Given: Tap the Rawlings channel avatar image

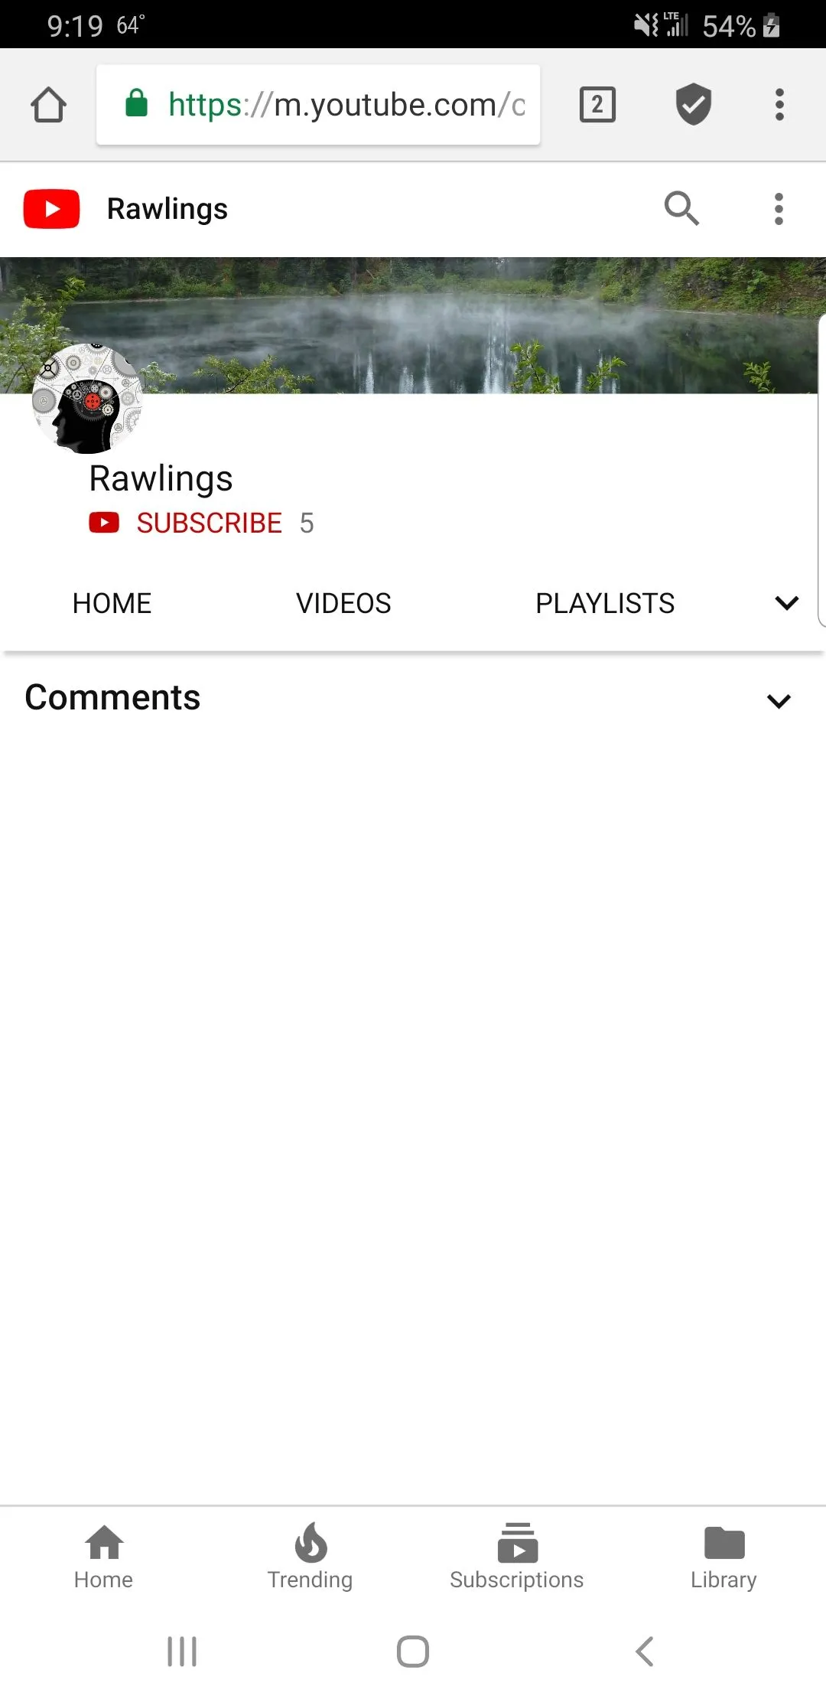Looking at the screenshot, I should (87, 398).
